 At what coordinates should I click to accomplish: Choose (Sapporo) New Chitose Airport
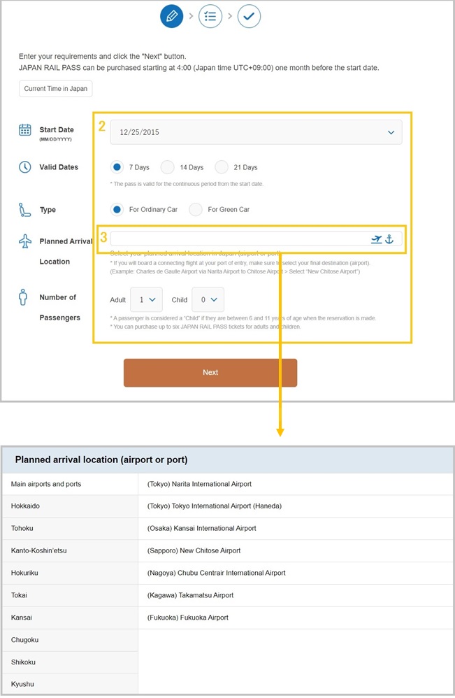pyautogui.click(x=296, y=550)
